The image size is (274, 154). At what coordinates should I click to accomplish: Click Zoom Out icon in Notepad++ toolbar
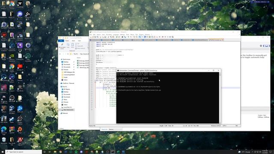[x=131, y=37]
